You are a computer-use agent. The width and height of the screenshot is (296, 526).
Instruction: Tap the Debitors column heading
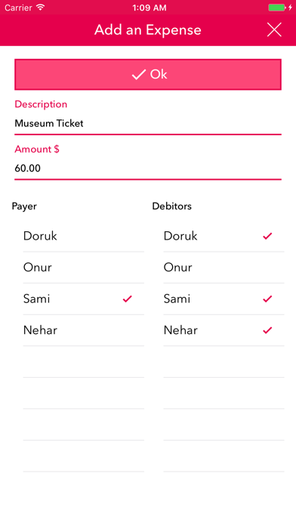[171, 206]
